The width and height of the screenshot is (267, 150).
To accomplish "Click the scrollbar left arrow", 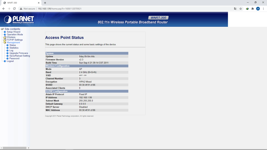I will tap(1, 148).
